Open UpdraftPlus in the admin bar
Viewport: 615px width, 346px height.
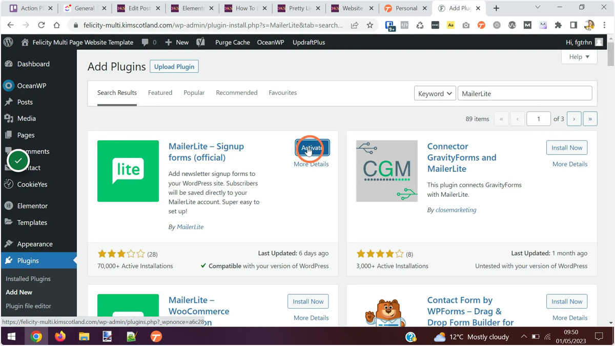click(309, 42)
